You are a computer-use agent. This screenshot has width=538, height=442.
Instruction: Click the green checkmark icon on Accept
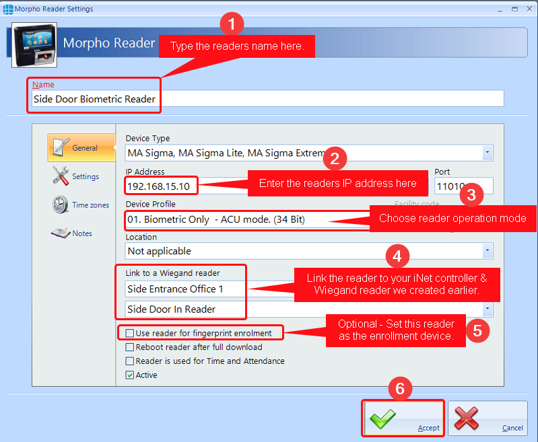382,418
